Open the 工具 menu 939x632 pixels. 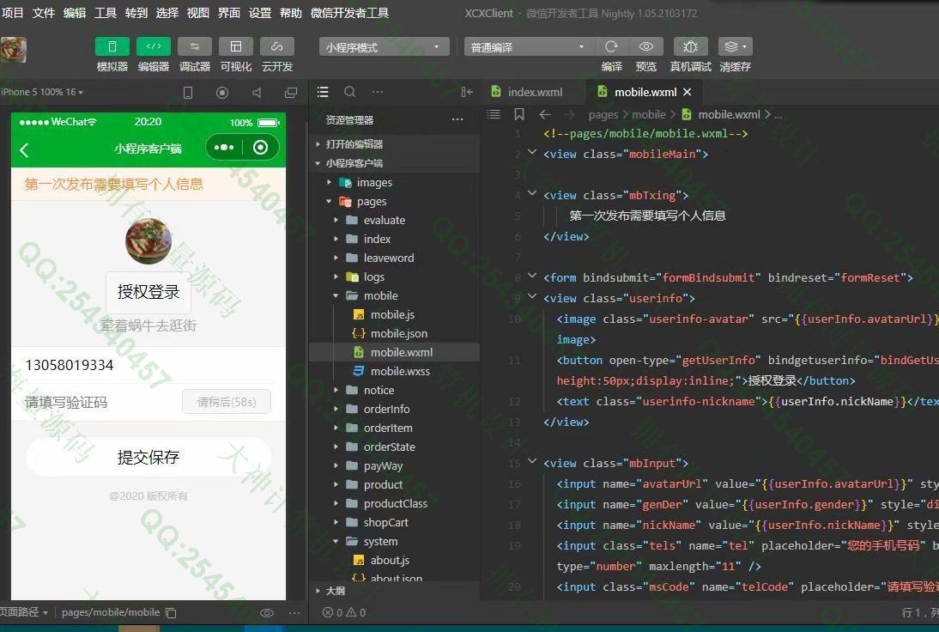coord(106,13)
